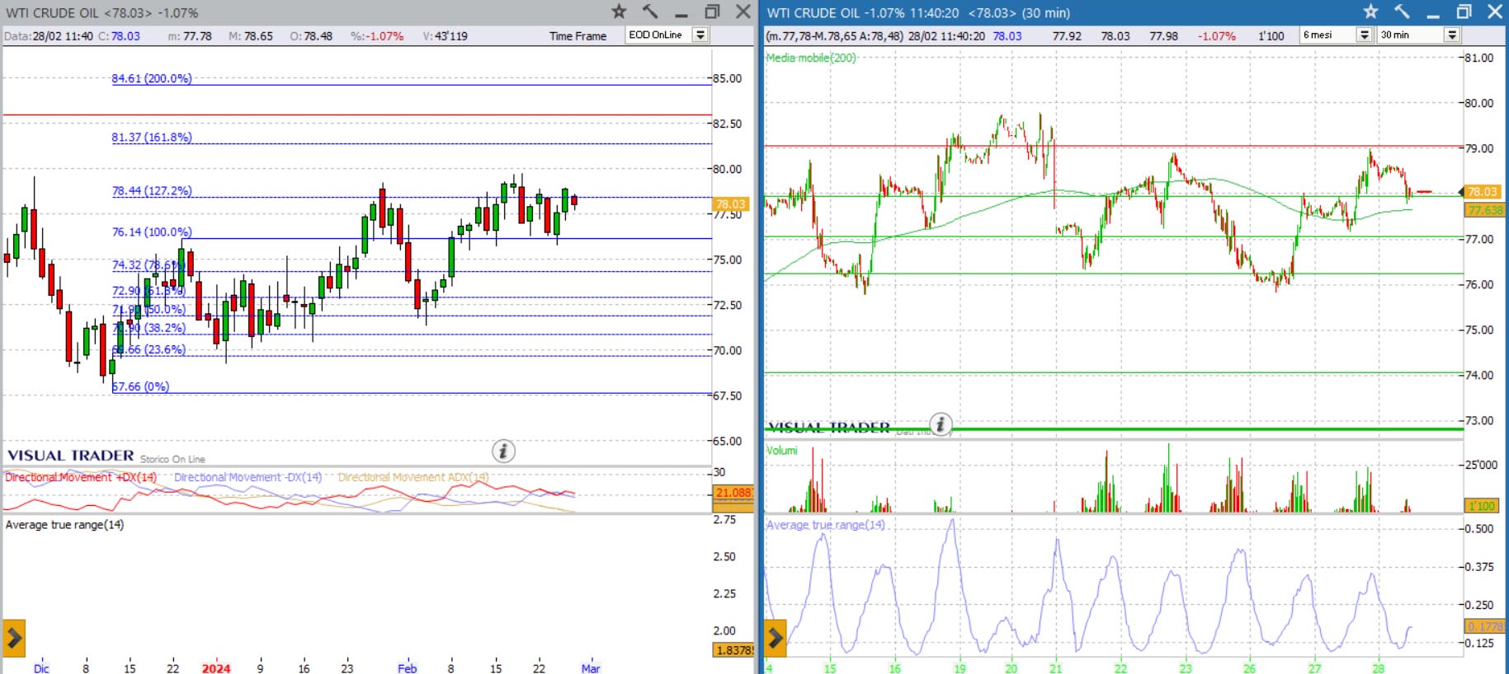Image resolution: width=1509 pixels, height=674 pixels.
Task: Click the 0.1778 ATR value tag on right chart
Action: click(x=1485, y=626)
